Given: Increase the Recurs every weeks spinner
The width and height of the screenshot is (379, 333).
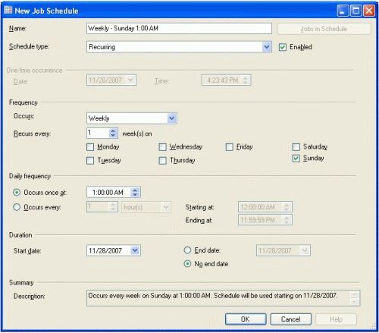Looking at the screenshot, I should pyautogui.click(x=113, y=130).
